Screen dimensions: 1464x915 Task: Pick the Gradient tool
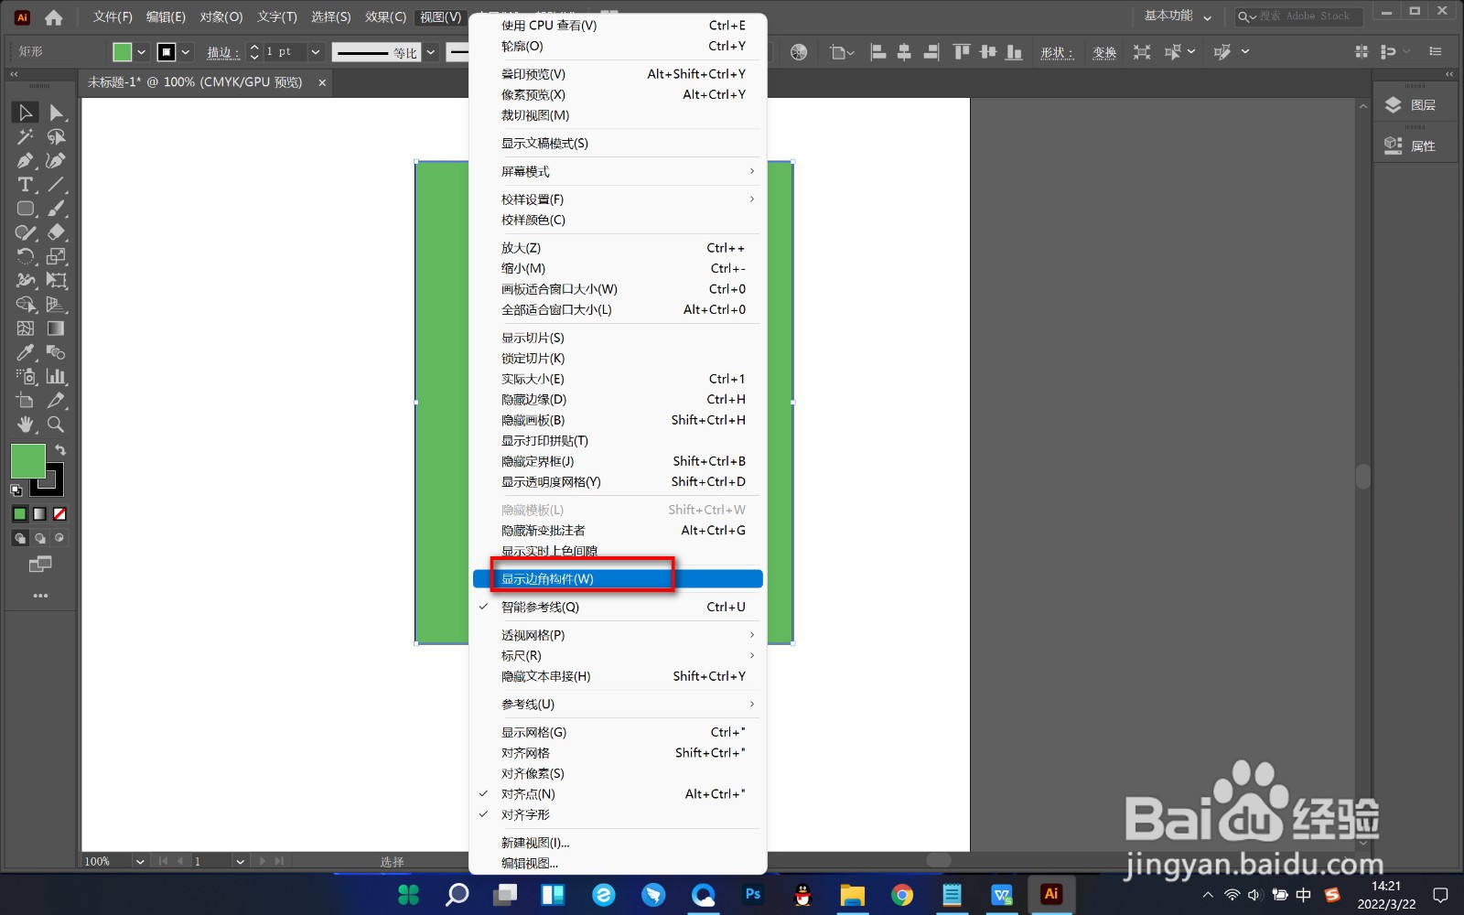(56, 328)
